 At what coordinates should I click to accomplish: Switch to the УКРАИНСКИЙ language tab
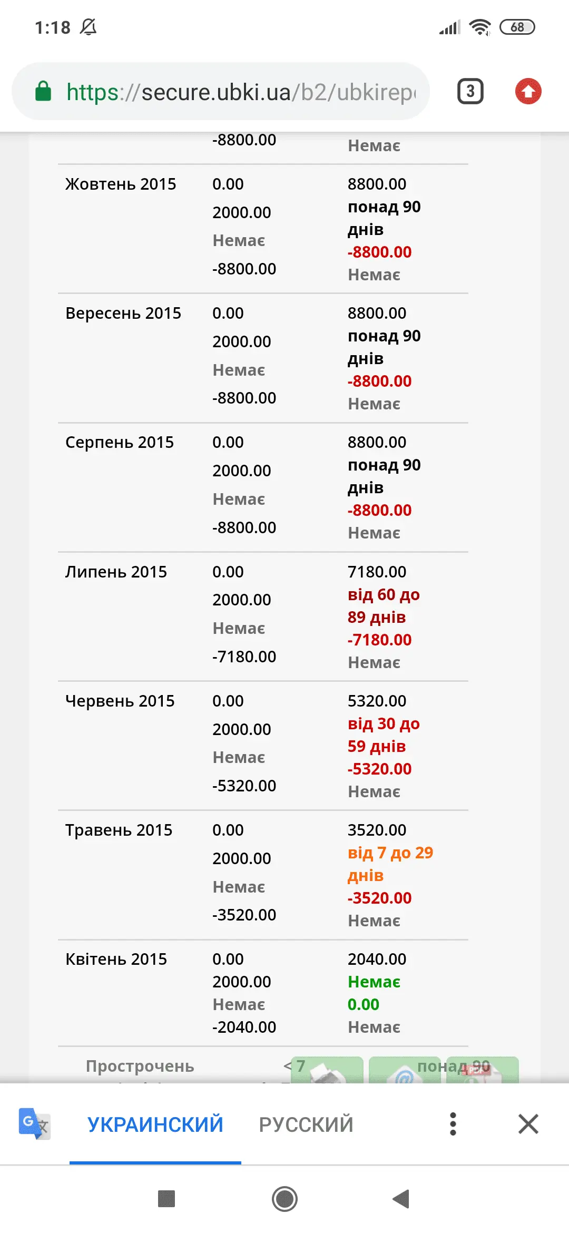tap(155, 1124)
